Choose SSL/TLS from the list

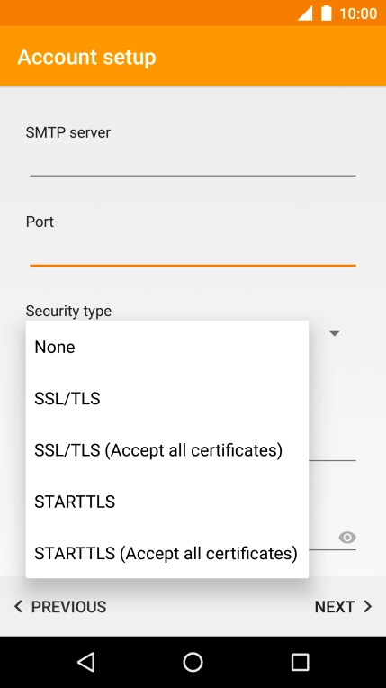click(x=167, y=398)
